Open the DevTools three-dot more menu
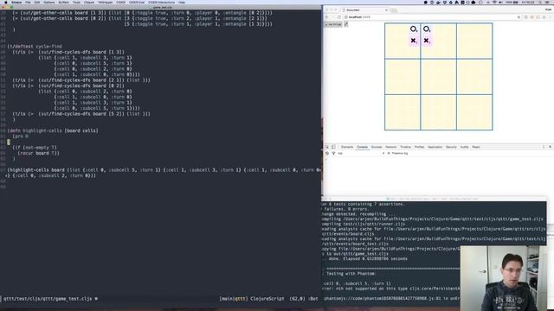Viewport: 554px width, 311px height. 544,147
